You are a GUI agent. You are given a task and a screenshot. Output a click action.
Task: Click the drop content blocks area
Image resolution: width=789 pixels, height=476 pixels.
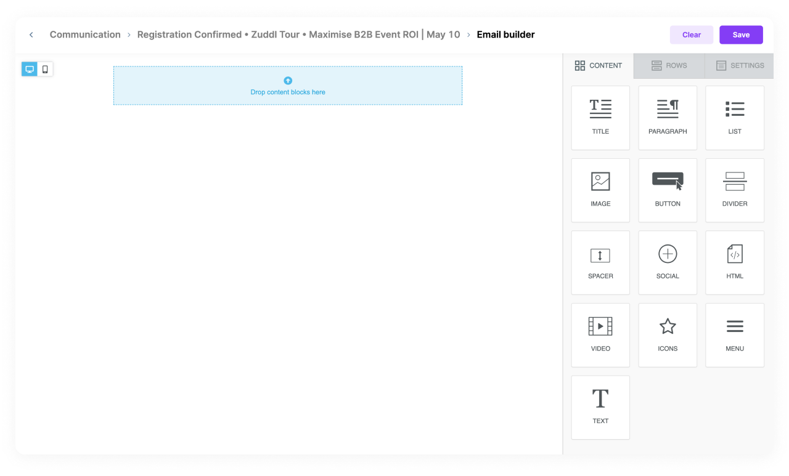pos(288,86)
